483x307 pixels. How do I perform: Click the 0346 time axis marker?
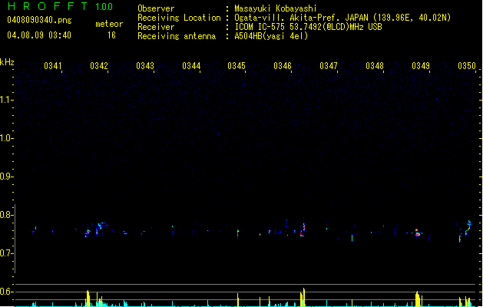click(283, 66)
